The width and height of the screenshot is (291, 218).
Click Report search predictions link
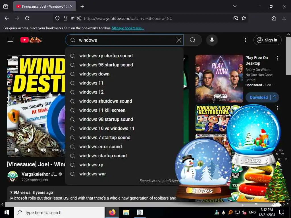tap(159, 181)
